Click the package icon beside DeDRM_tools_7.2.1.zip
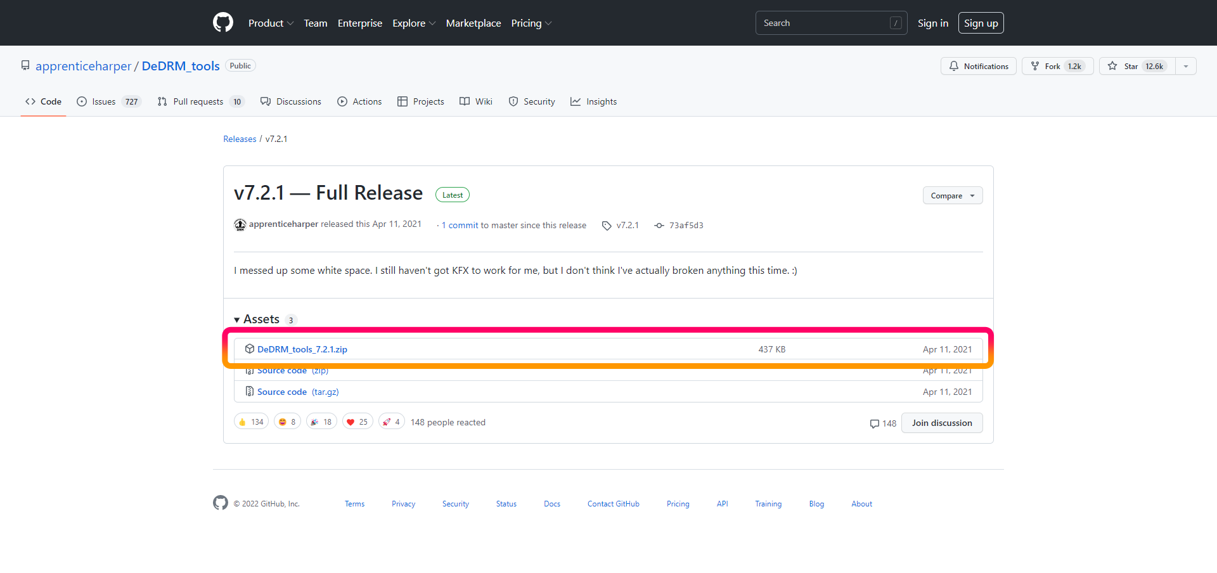The width and height of the screenshot is (1217, 573). click(250, 349)
